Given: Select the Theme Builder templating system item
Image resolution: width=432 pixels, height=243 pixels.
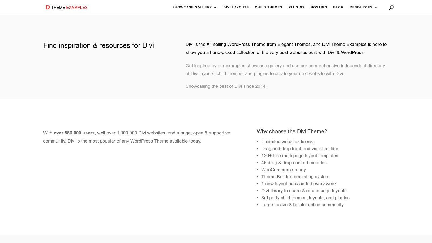Looking at the screenshot, I should click(295, 177).
